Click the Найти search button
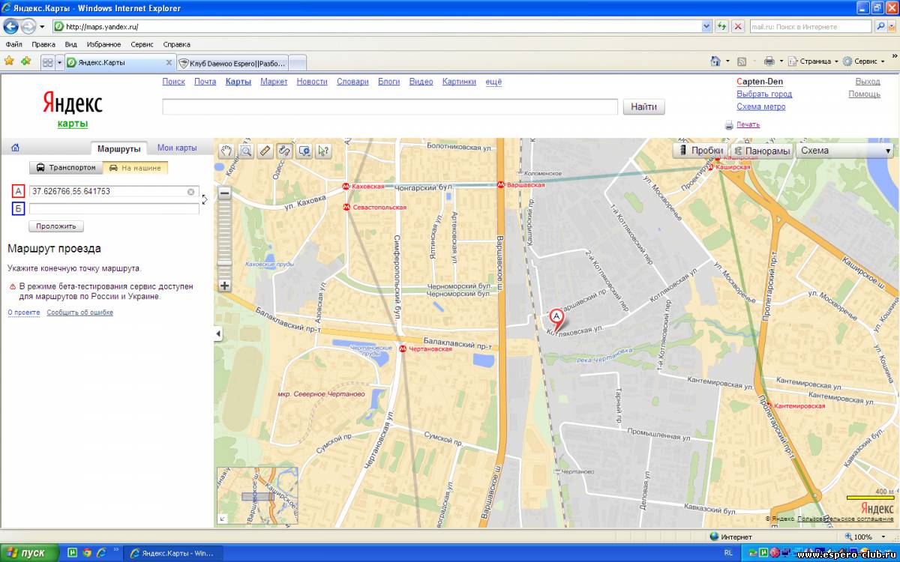Screen dimensions: 900x562 coord(643,107)
